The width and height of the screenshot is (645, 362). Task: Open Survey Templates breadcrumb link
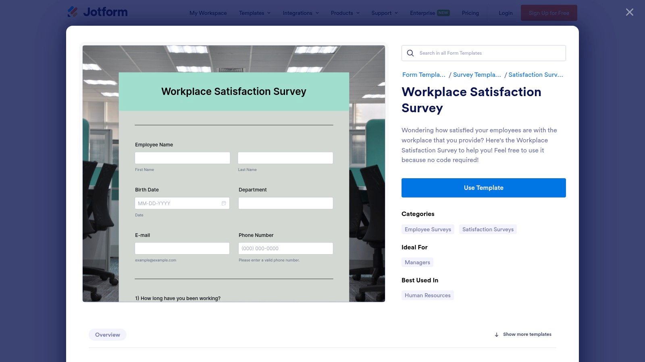coord(477,75)
